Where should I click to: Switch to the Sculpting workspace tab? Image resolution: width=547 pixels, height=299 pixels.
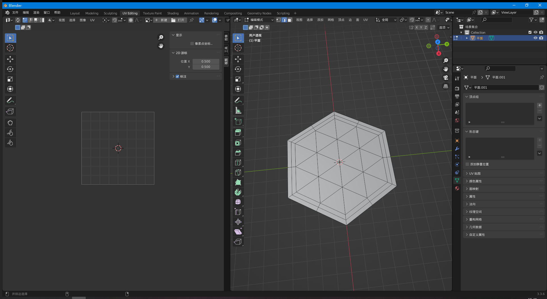pyautogui.click(x=110, y=13)
